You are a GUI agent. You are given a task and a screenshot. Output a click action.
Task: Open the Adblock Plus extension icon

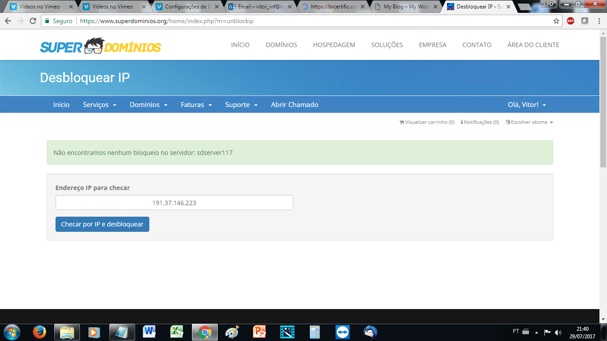[571, 21]
